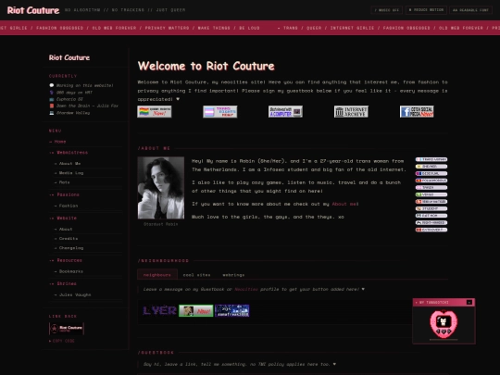Select the Bisexual flag pill badge
This screenshot has width=500, height=375.
431,173
